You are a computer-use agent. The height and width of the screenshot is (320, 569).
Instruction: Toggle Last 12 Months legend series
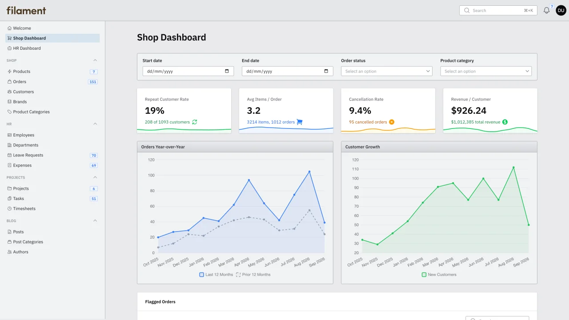point(216,275)
